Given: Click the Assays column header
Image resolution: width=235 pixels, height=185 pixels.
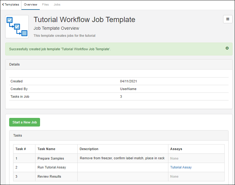Looking at the screenshot, I should point(176,149).
